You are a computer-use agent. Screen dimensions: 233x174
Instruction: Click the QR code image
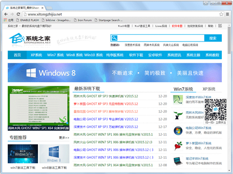216,110
